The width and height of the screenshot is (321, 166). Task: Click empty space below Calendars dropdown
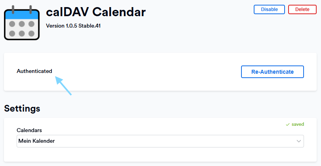(160, 155)
